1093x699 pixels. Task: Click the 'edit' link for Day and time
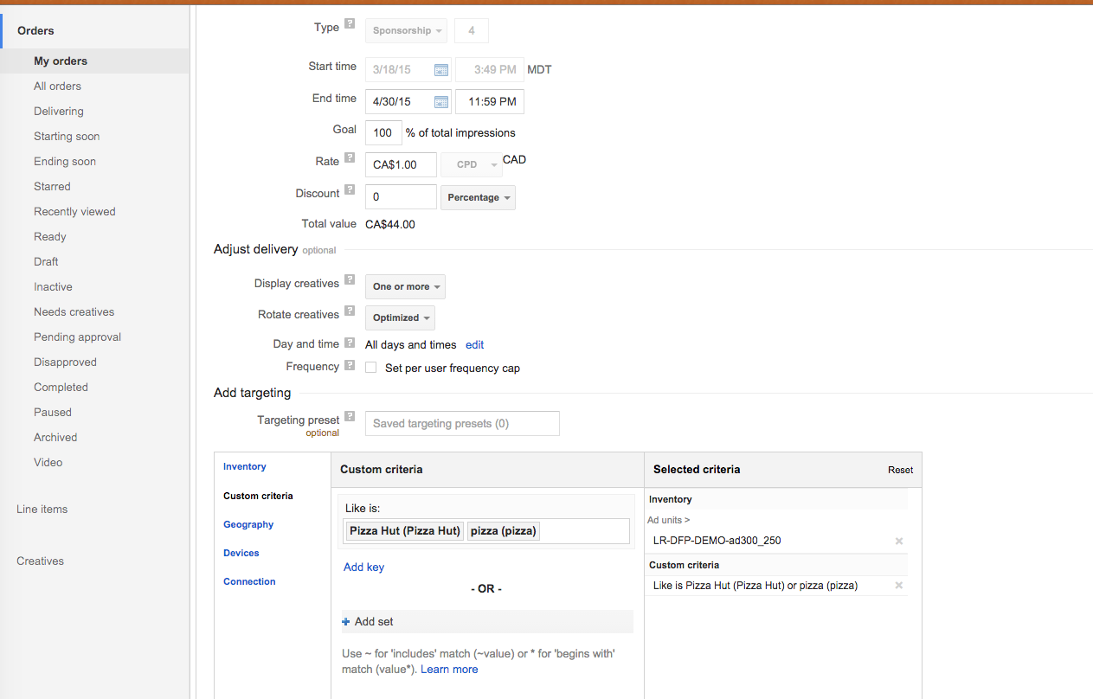coord(474,345)
